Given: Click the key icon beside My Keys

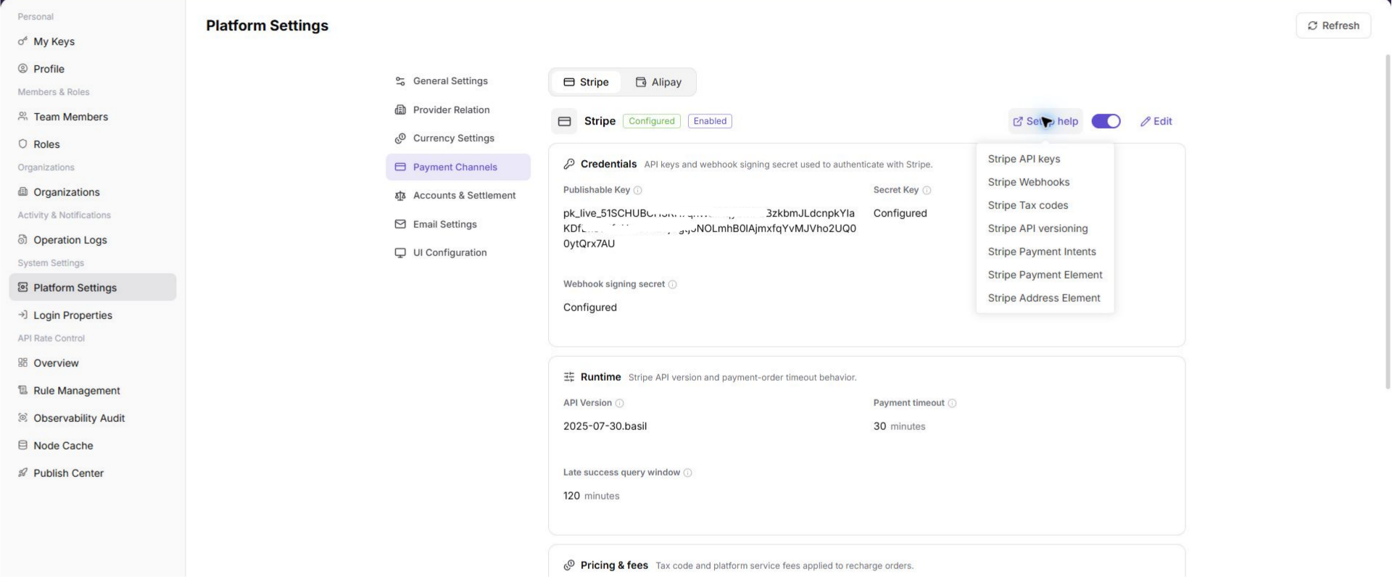Looking at the screenshot, I should pyautogui.click(x=22, y=41).
